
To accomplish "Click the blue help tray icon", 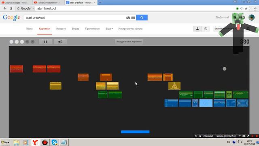I will click(x=234, y=142).
